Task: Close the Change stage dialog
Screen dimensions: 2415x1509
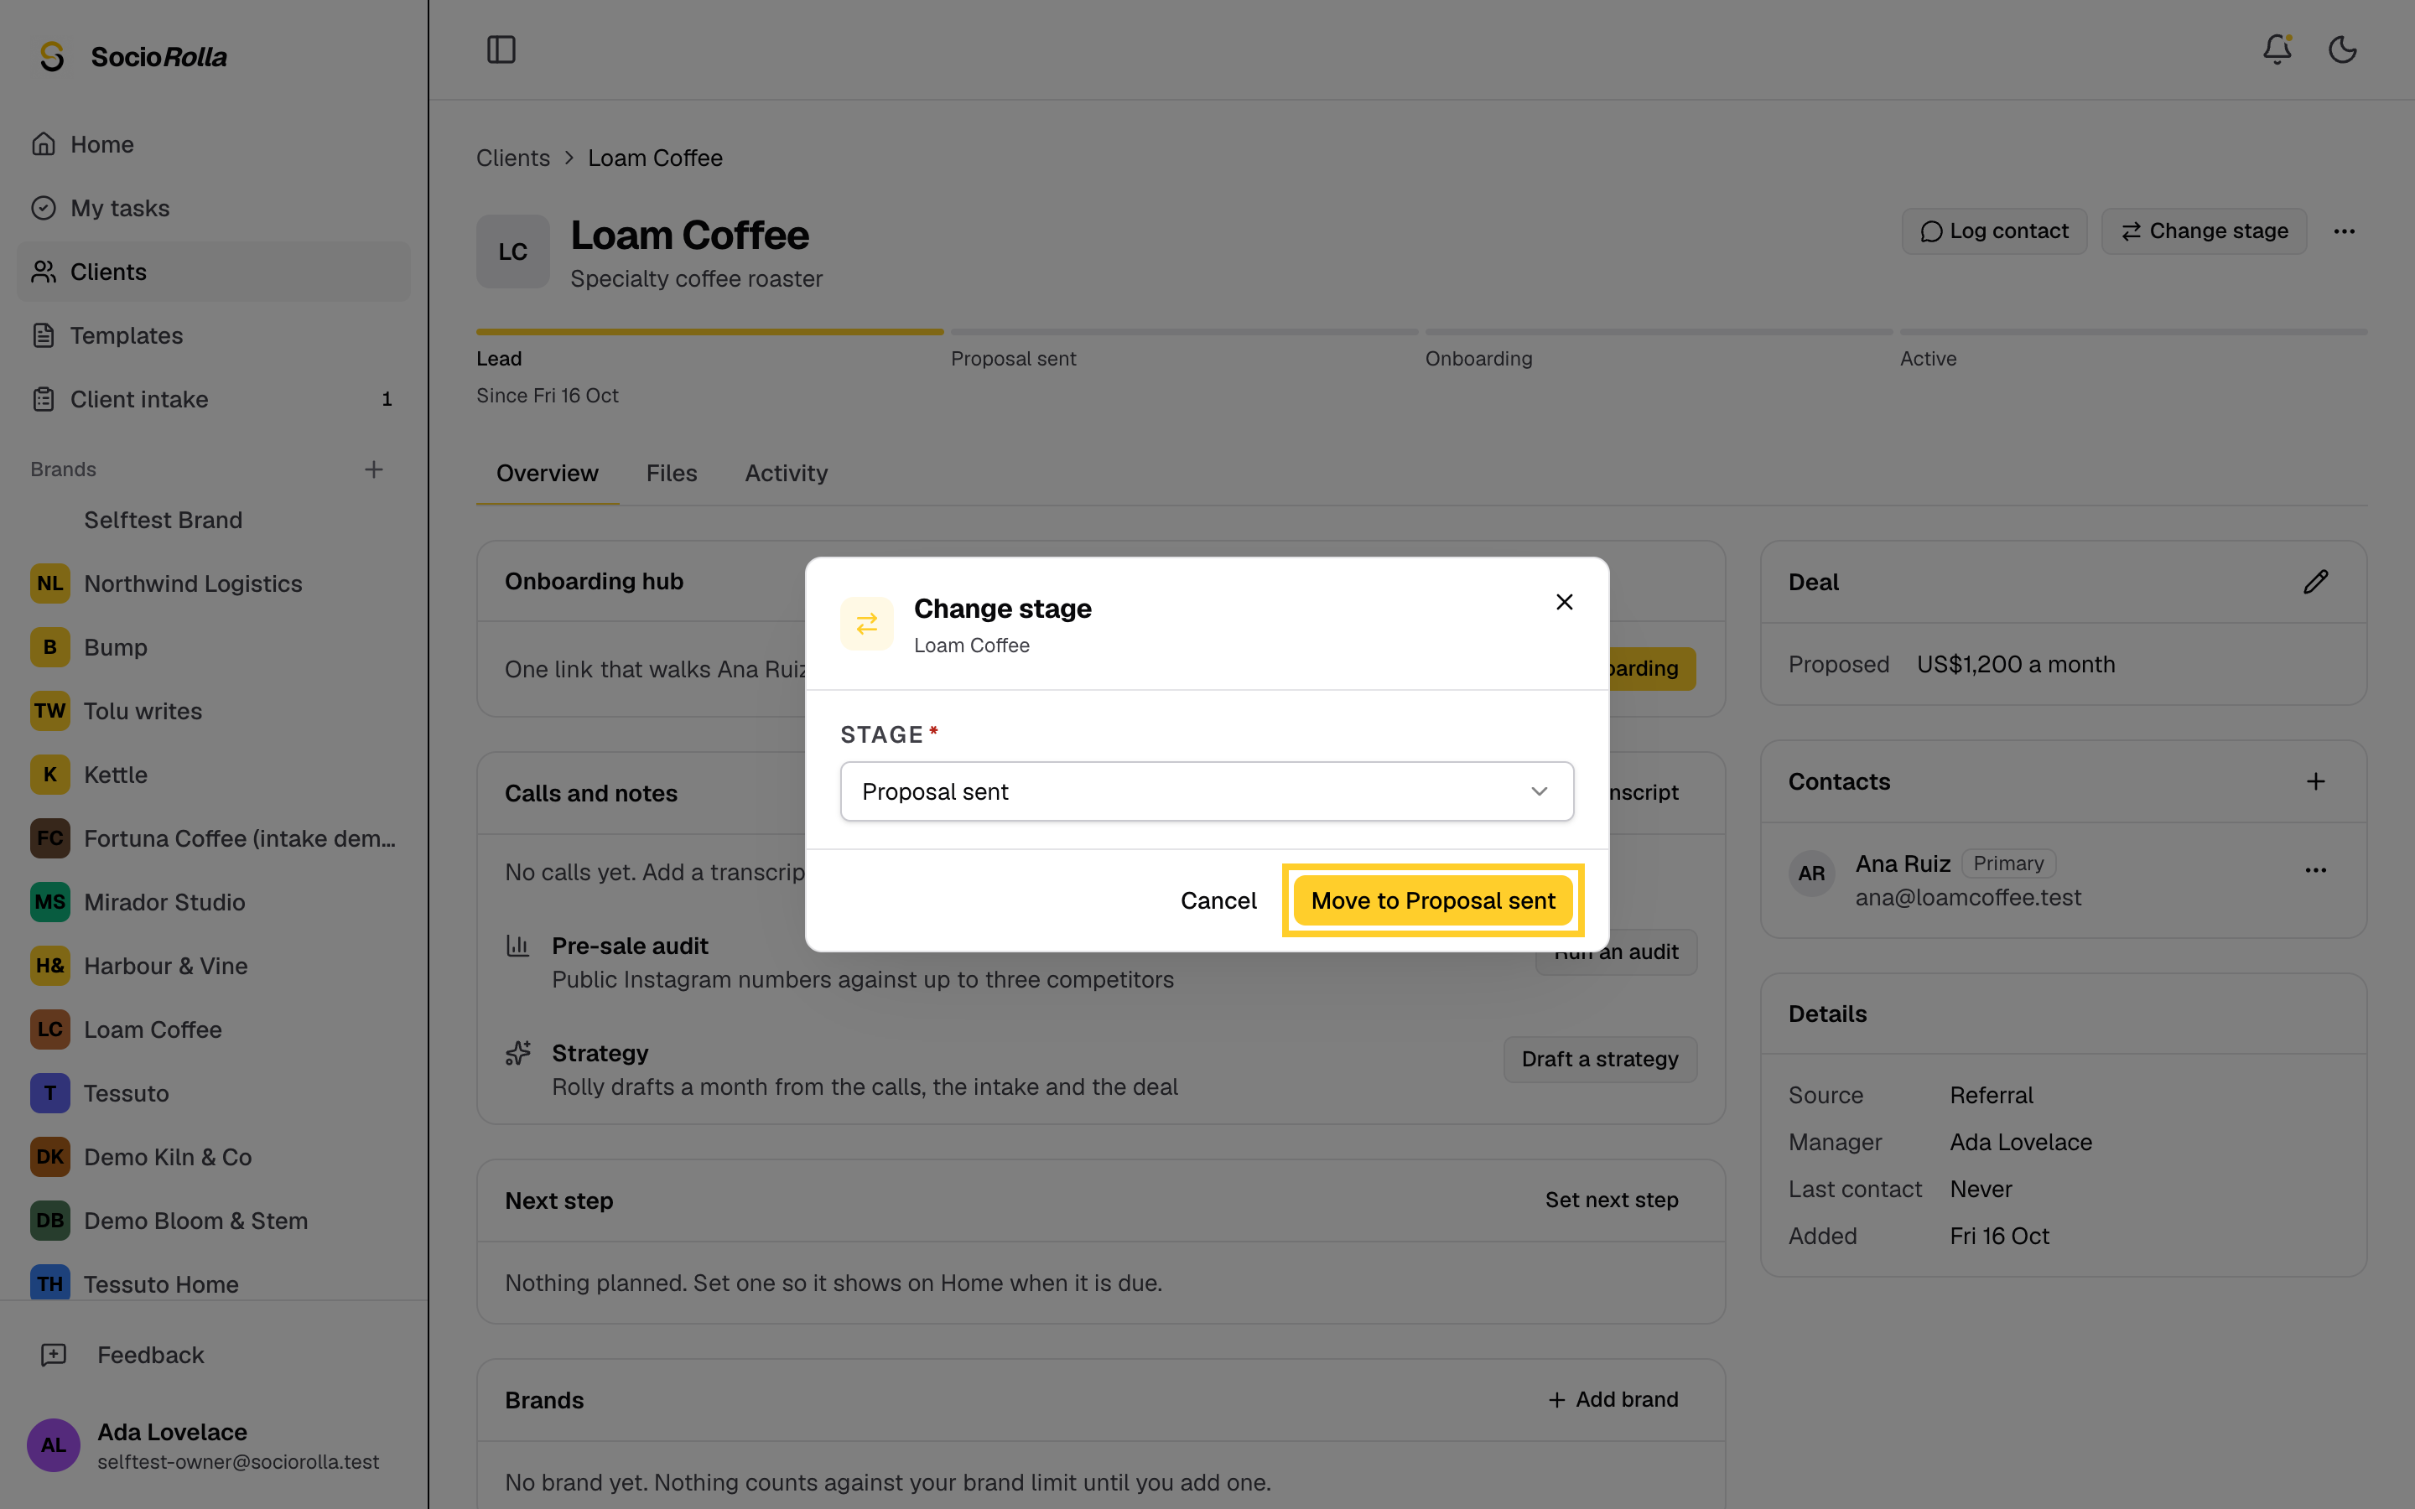Action: 1564,602
